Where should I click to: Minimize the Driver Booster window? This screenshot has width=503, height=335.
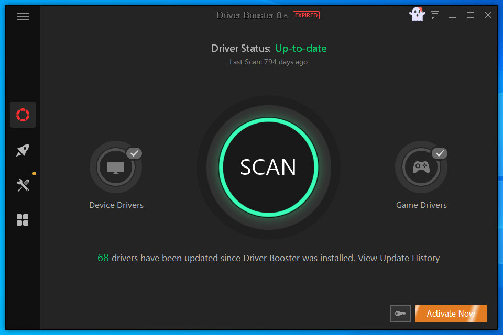pyautogui.click(x=453, y=15)
